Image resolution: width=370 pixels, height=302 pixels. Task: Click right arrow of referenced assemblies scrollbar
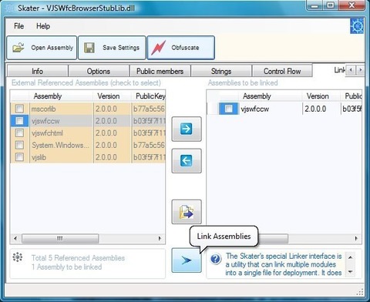point(160,239)
